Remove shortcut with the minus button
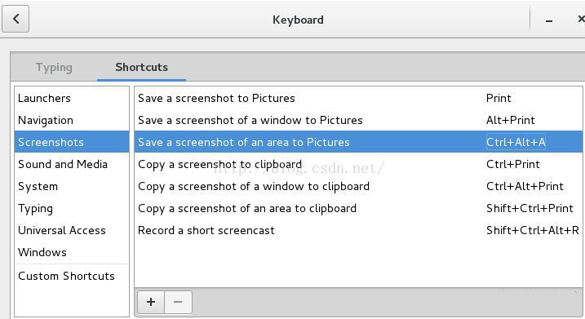This screenshot has width=585, height=319. (179, 302)
